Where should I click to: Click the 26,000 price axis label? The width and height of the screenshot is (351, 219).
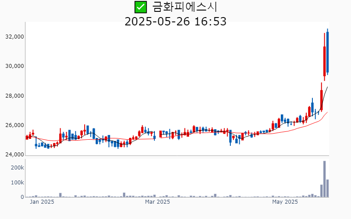point(14,125)
